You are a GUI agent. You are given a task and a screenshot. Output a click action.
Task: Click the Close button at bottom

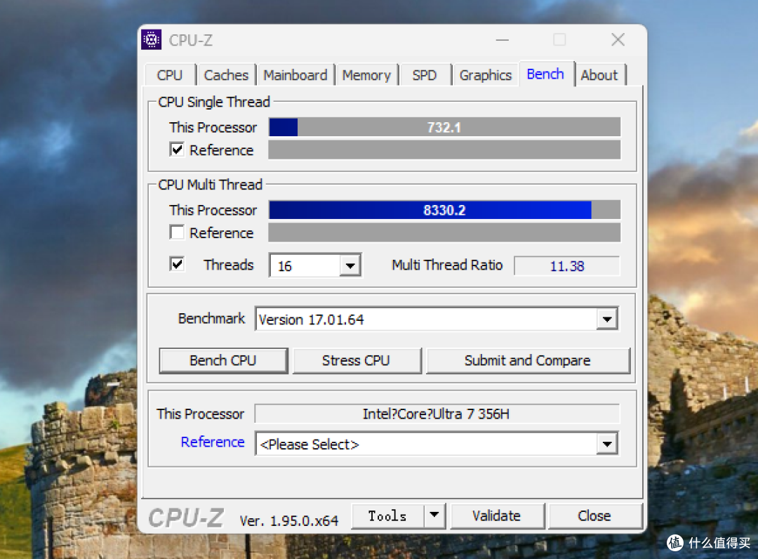[x=594, y=515]
